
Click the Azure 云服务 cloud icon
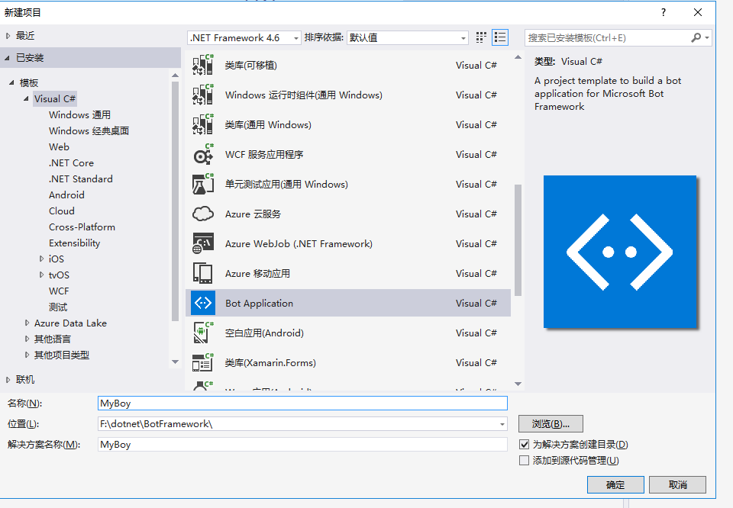[x=203, y=214]
